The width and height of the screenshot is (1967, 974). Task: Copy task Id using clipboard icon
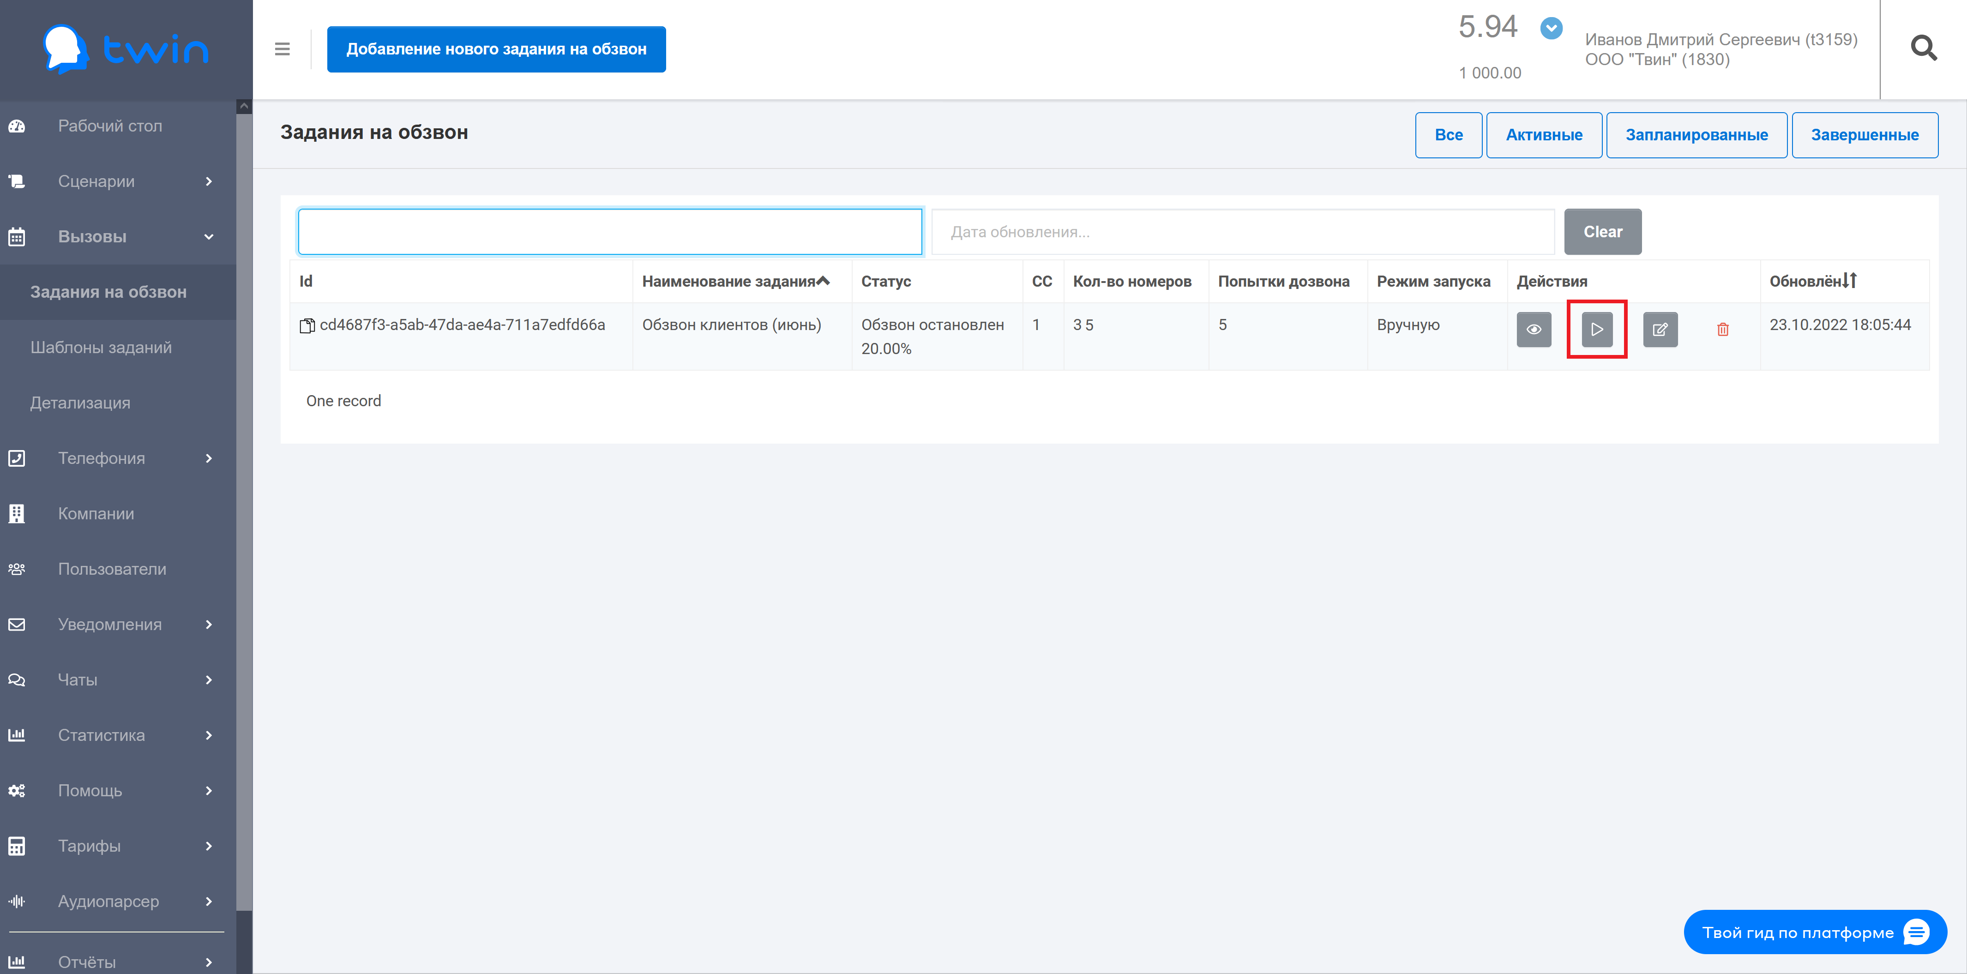pos(307,326)
